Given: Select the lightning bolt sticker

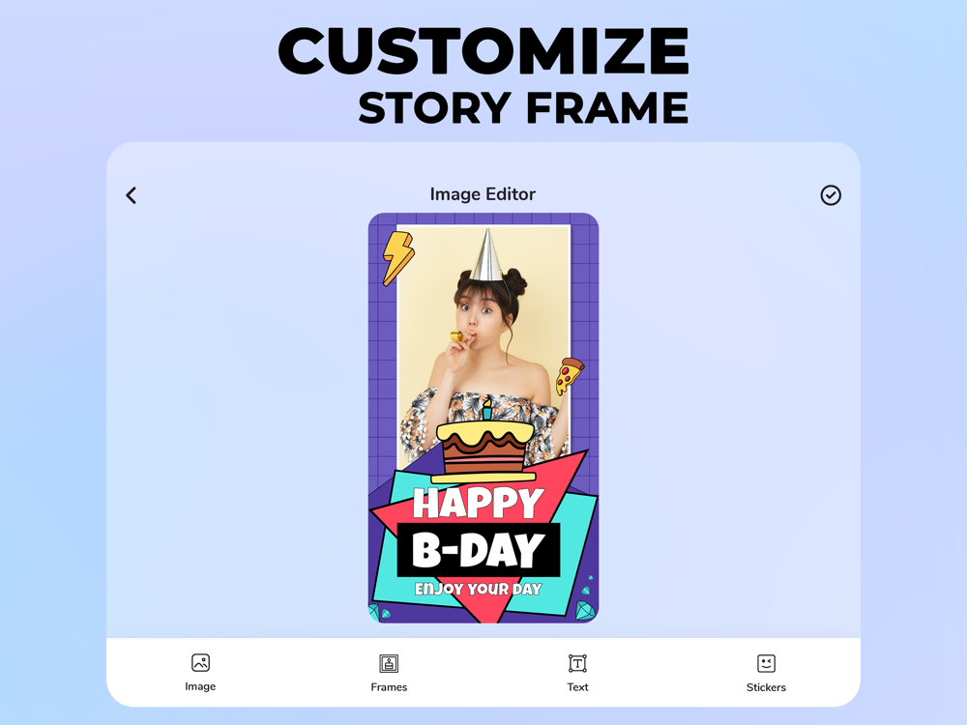Looking at the screenshot, I should click(x=397, y=258).
